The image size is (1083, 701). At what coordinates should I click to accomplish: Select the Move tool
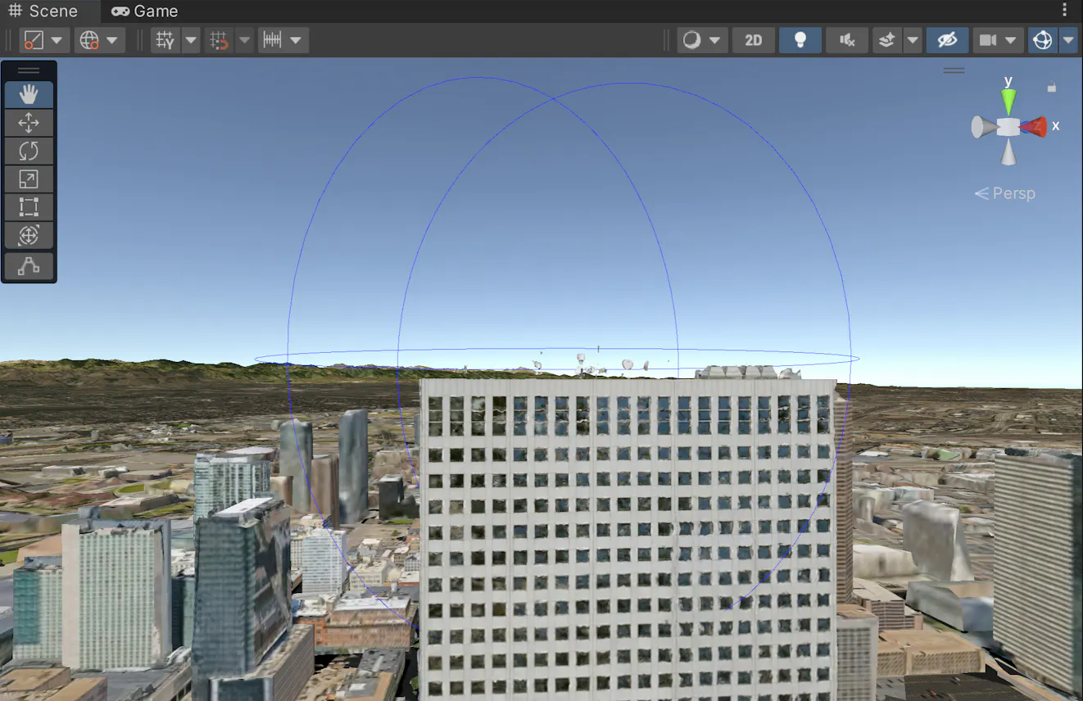click(x=29, y=123)
